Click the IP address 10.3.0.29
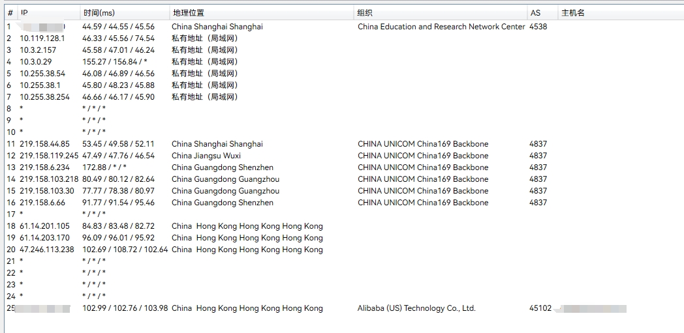Viewport: 684px width, 333px height. pos(36,62)
